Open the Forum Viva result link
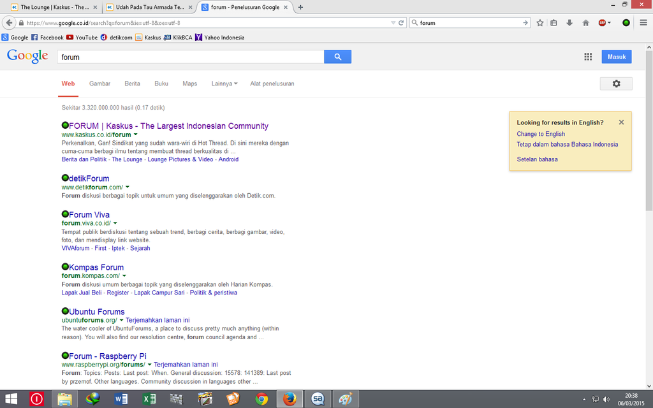Viewport: 653px width, 408px height. tap(89, 214)
